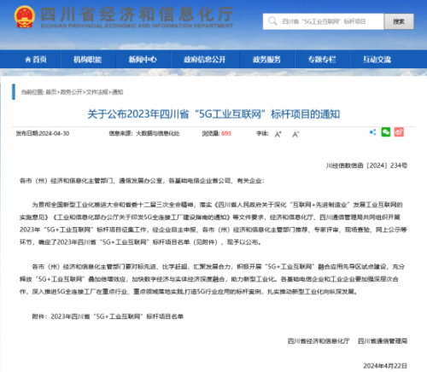Decrease font size with A- icon
This screenshot has height=372, width=427.
click(x=295, y=134)
